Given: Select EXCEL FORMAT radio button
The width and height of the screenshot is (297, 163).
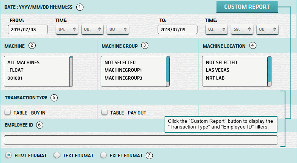Looking at the screenshot, I should point(103,155).
